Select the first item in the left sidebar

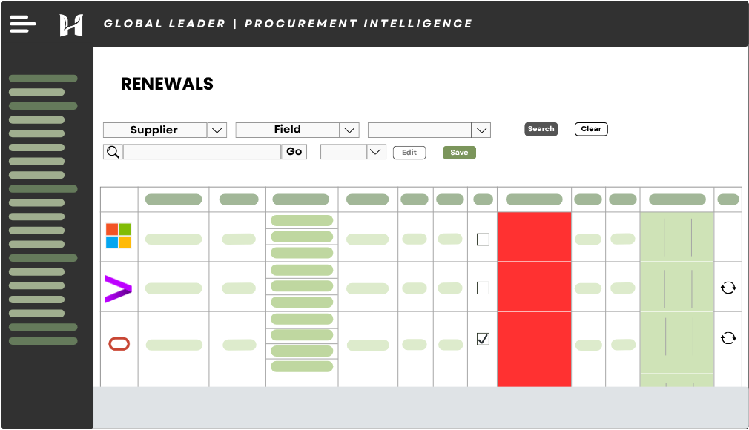coord(43,79)
